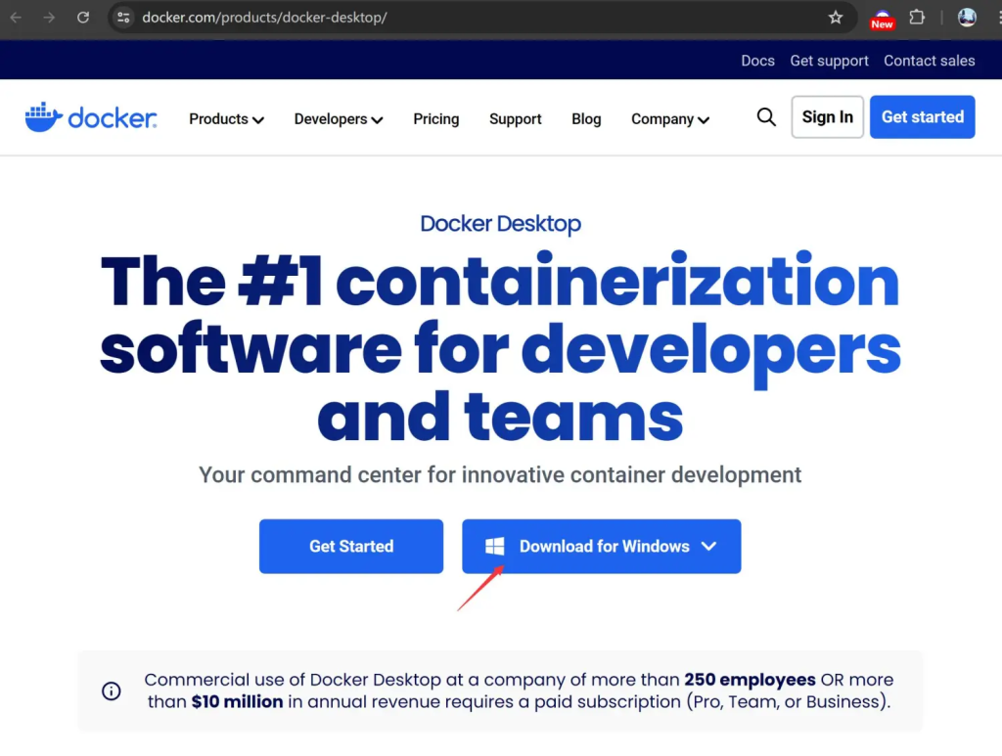
Task: Reload the page with refresh icon
Action: click(83, 18)
